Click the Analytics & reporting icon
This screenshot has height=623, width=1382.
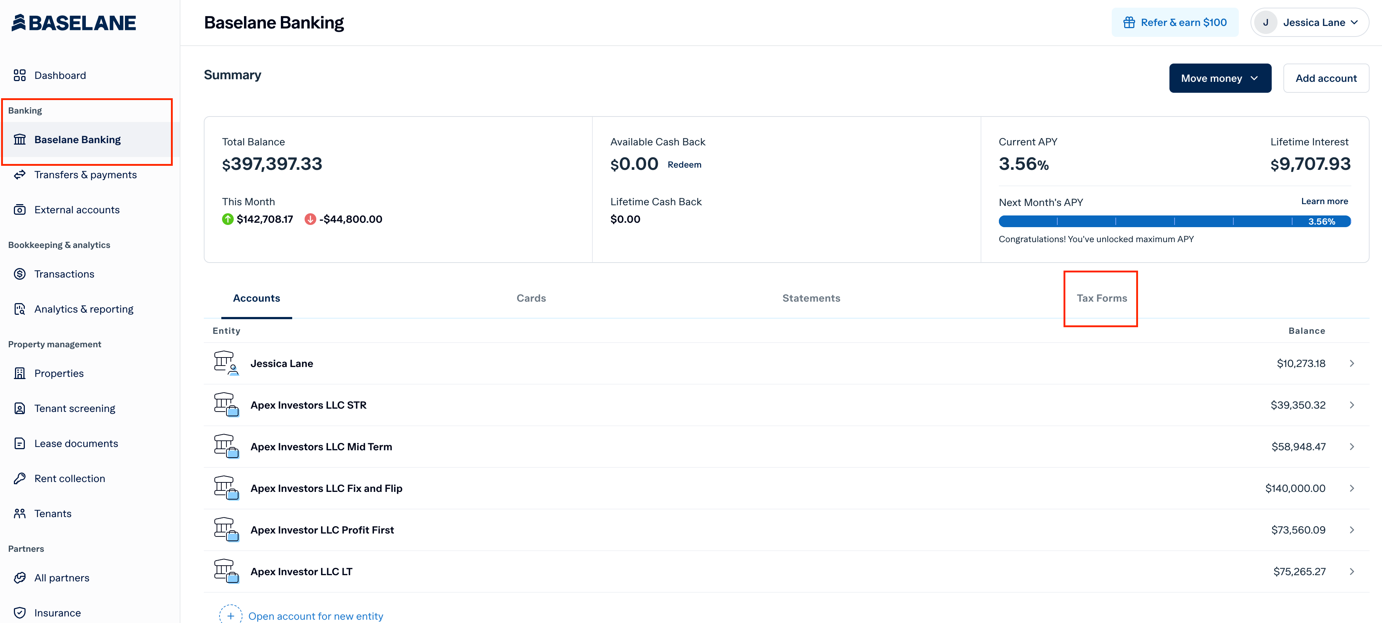(x=20, y=309)
